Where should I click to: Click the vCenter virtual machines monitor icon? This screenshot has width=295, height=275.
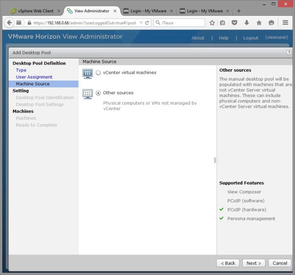pyautogui.click(x=87, y=74)
